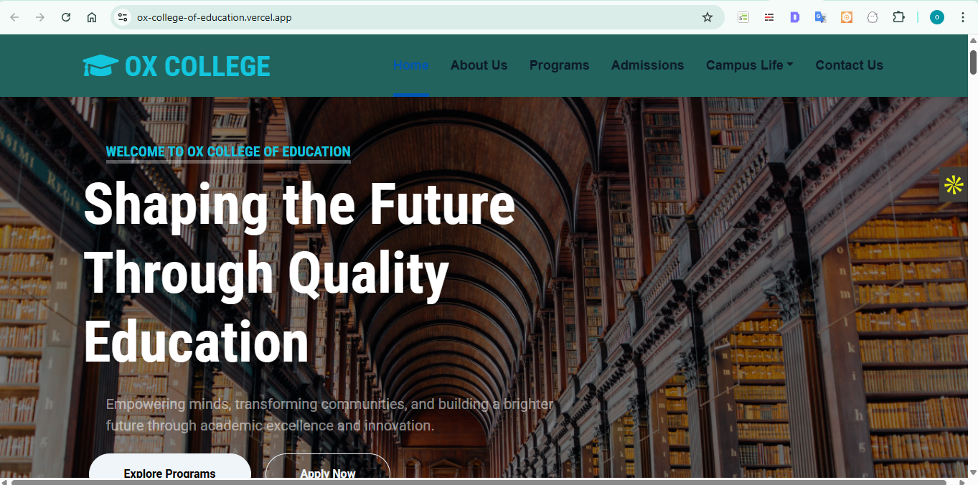Click the site permissions icon in address bar

point(122,17)
